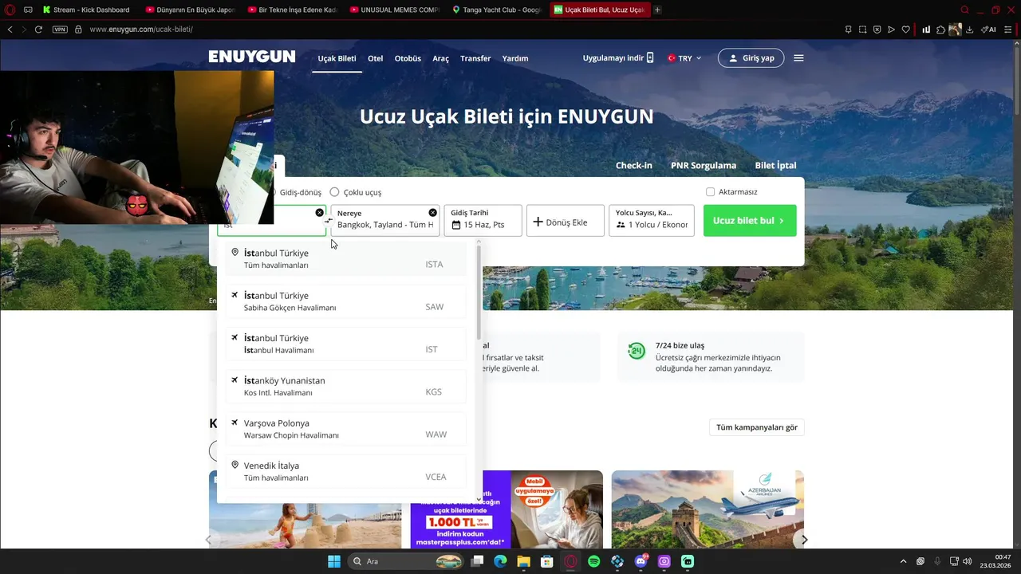Choose İstanköy Kos Intl. KGS suggestion
1021x574 pixels.
[345, 386]
